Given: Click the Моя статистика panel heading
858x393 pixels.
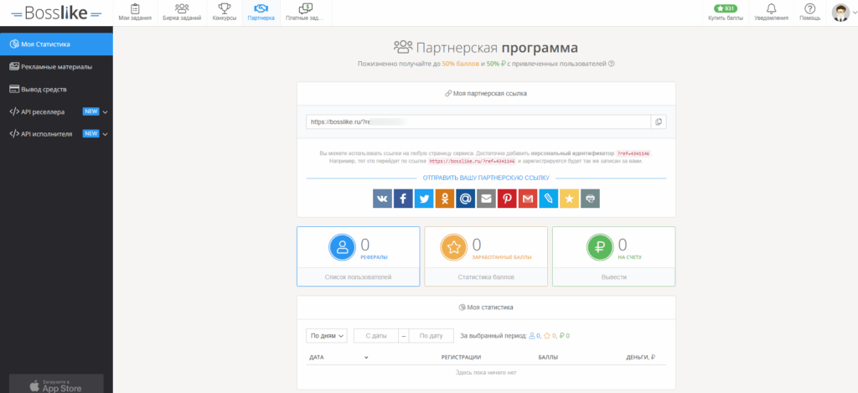Looking at the screenshot, I should point(486,308).
